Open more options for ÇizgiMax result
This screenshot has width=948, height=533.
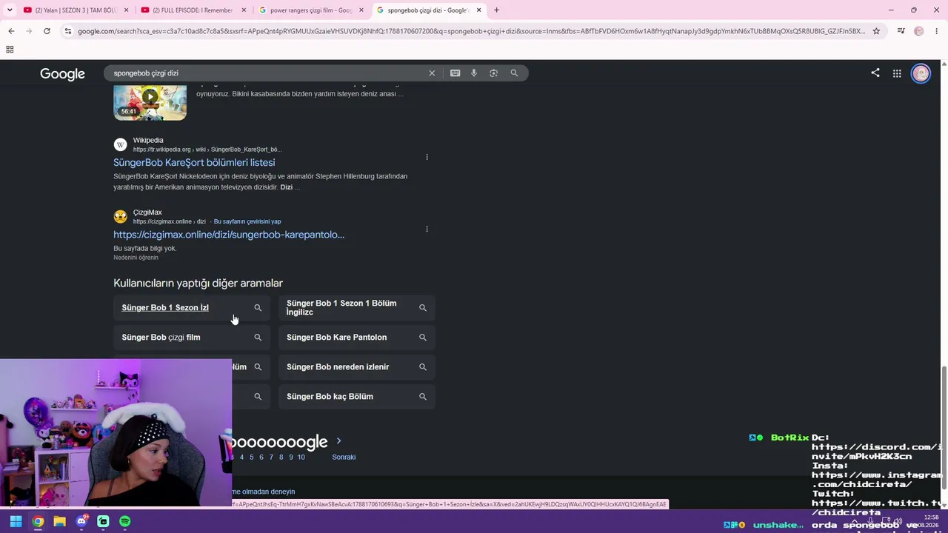point(427,229)
